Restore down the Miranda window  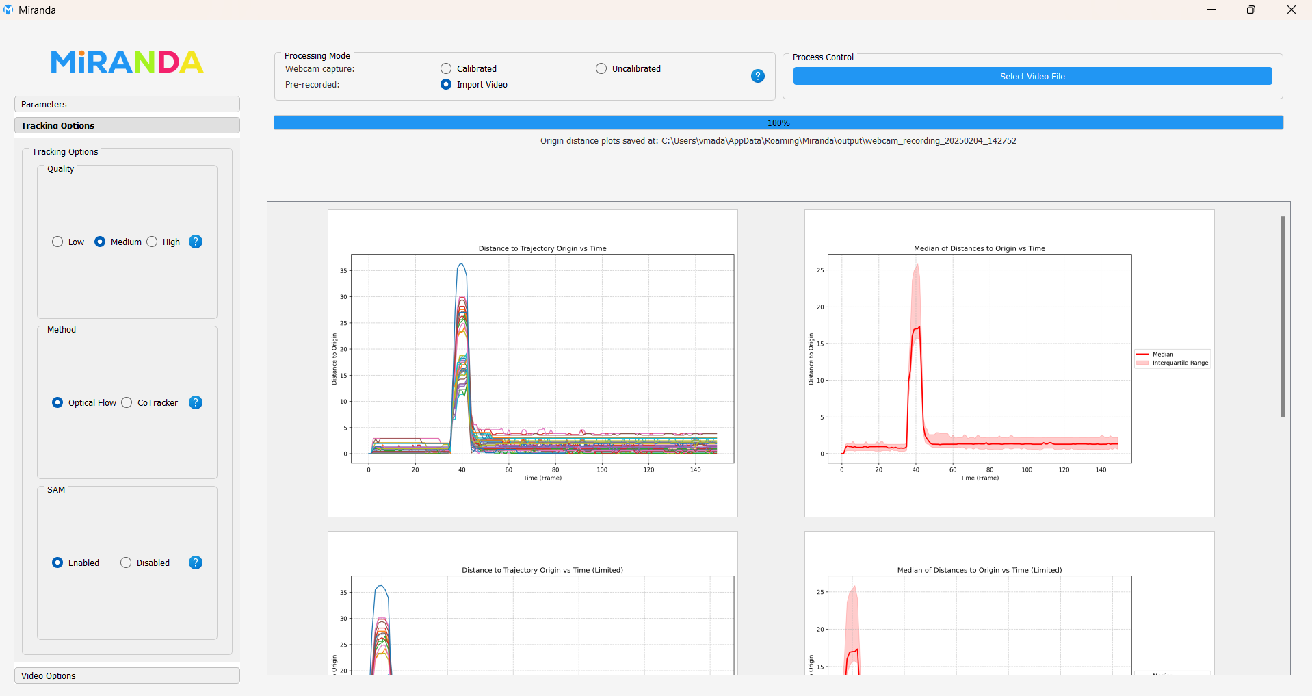[1251, 10]
